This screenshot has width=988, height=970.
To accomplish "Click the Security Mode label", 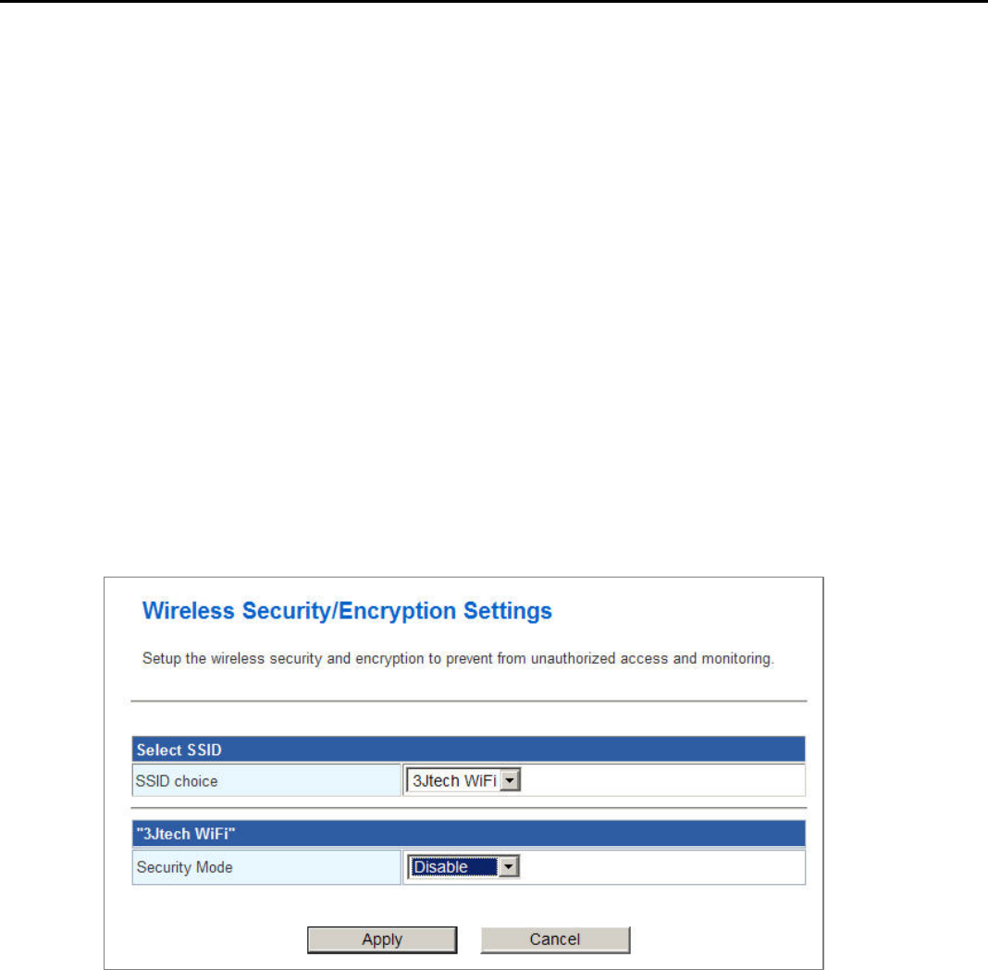I will (x=185, y=867).
